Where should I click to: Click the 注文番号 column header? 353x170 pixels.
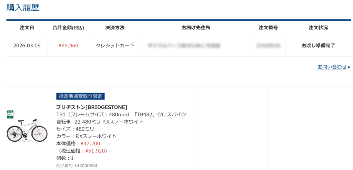pyautogui.click(x=268, y=28)
